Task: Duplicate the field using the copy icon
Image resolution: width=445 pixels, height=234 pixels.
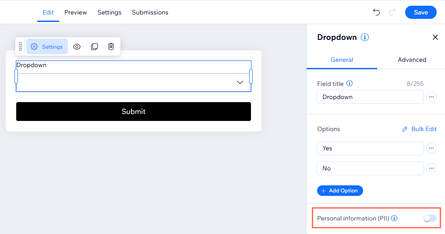Action: 94,46
